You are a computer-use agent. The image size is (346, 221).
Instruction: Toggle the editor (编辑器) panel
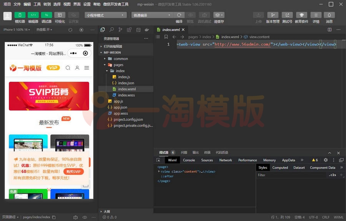(x=33, y=15)
